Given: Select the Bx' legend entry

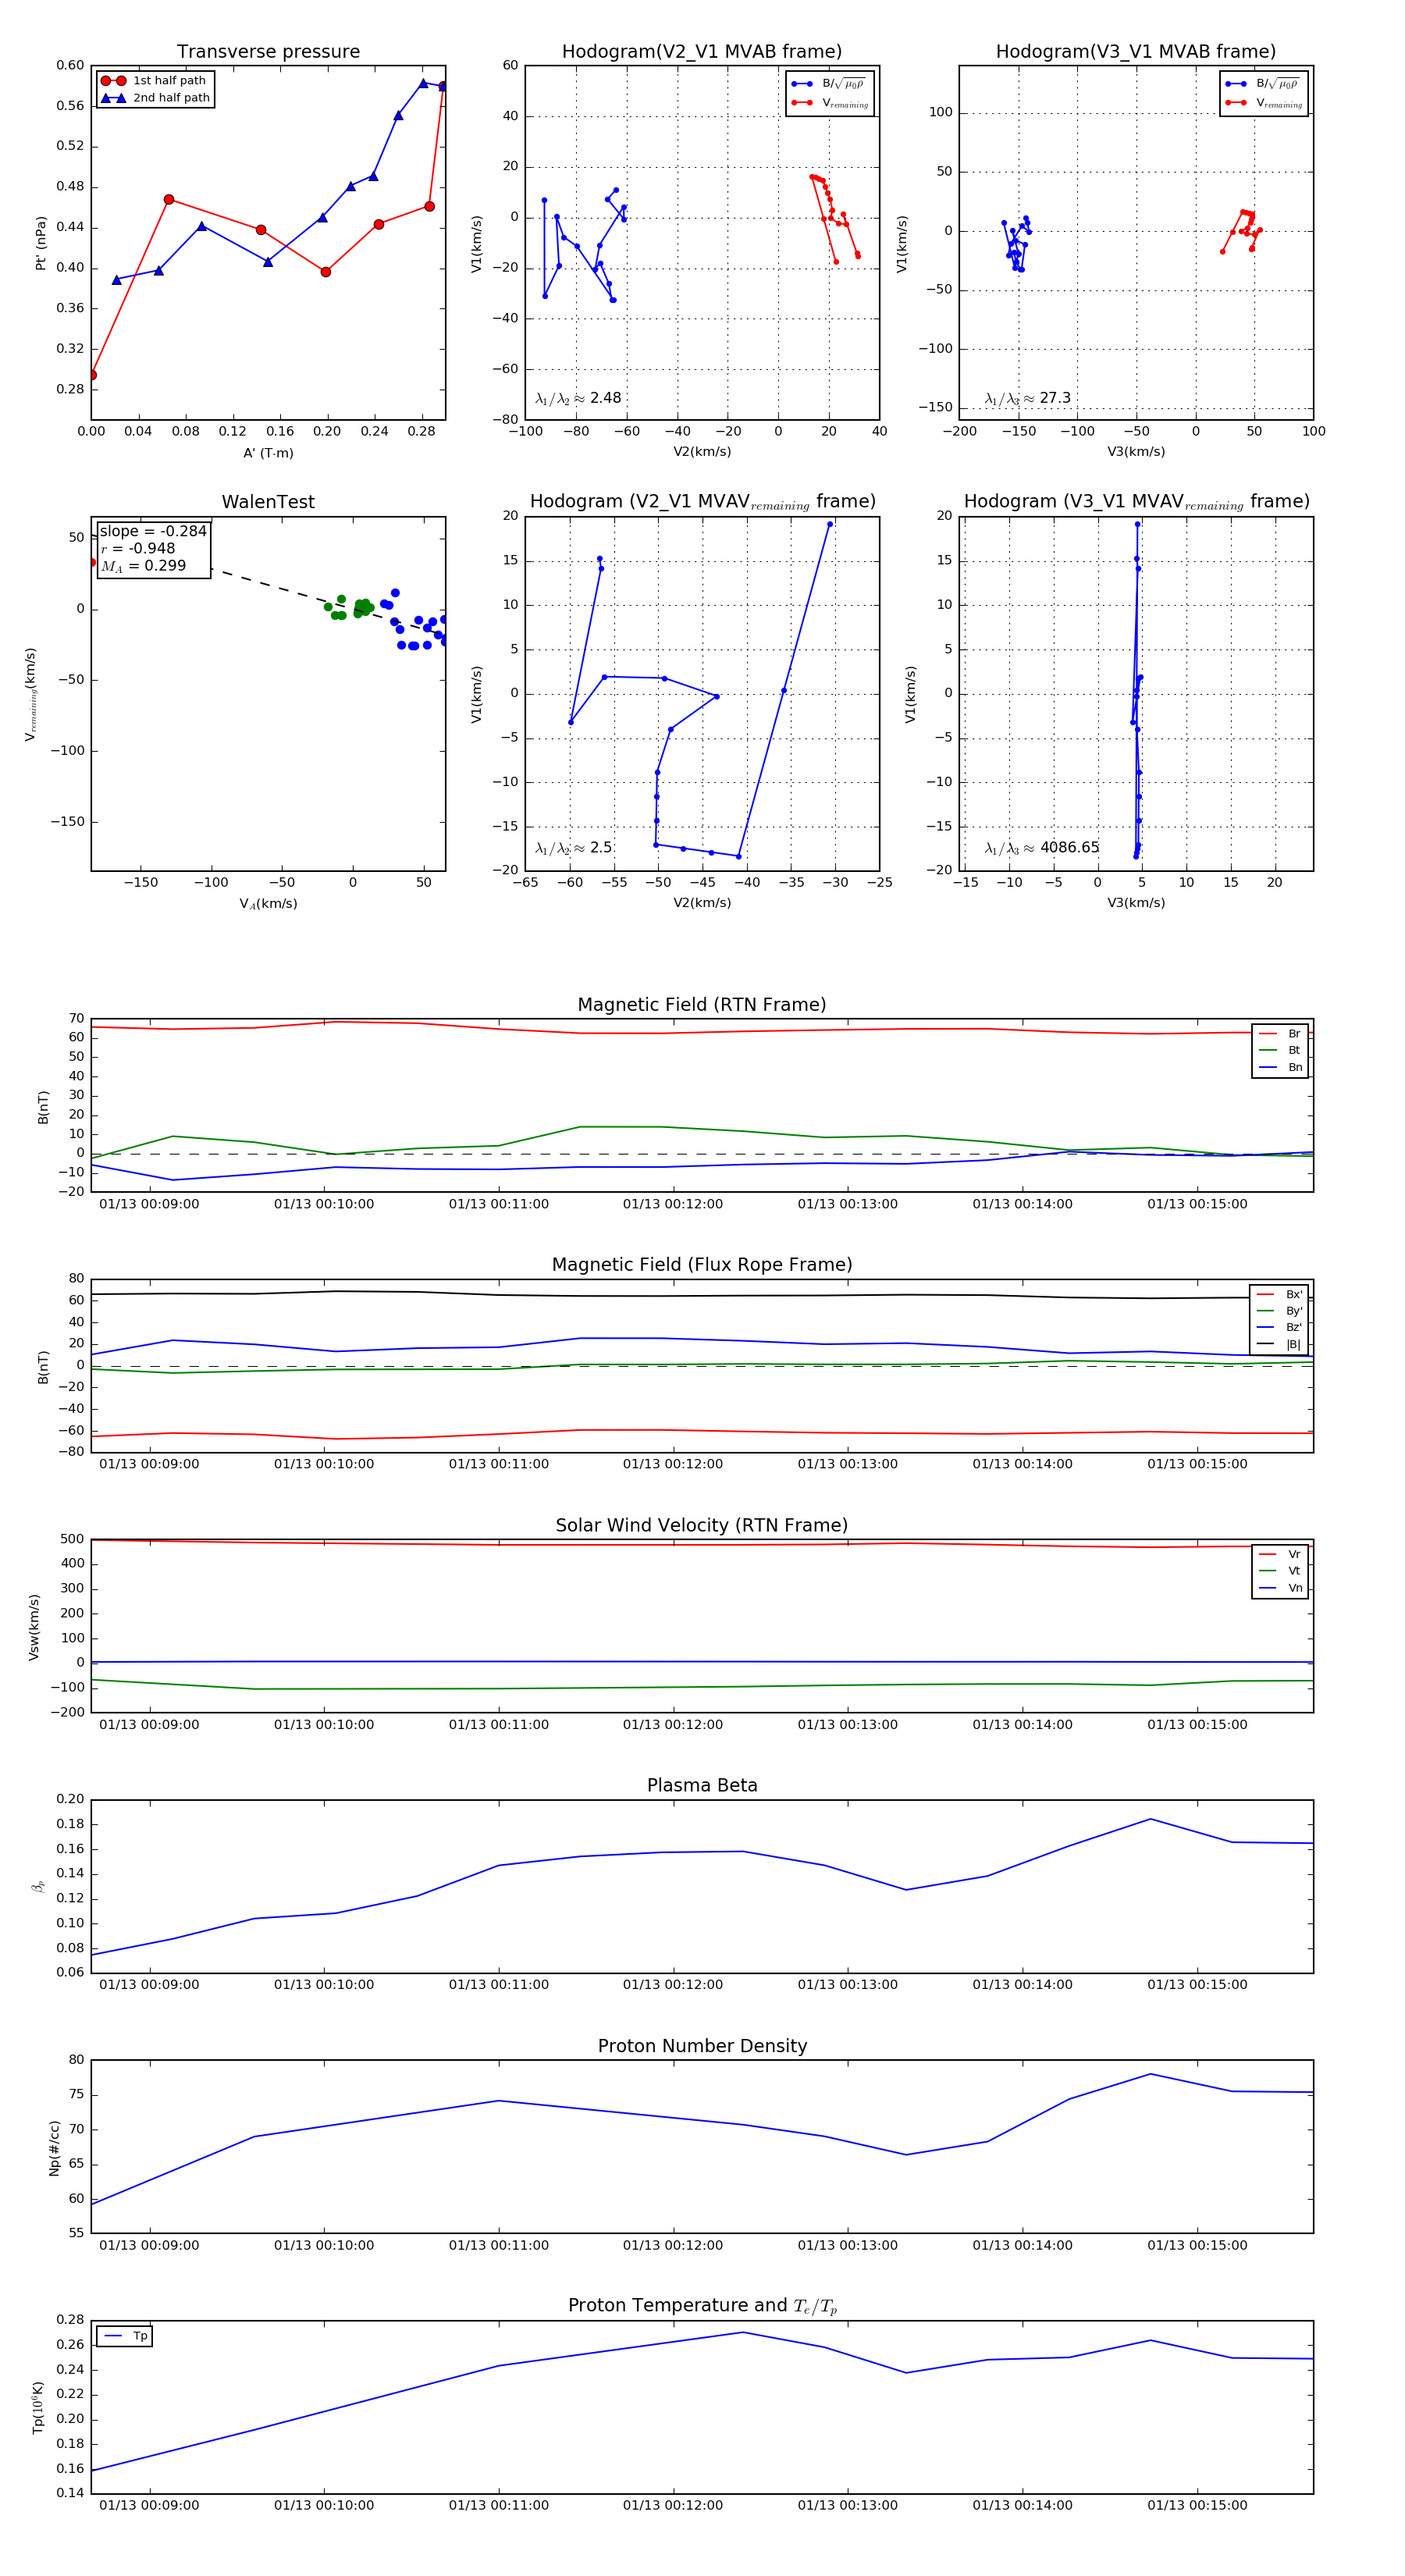Looking at the screenshot, I should click(x=1279, y=1294).
